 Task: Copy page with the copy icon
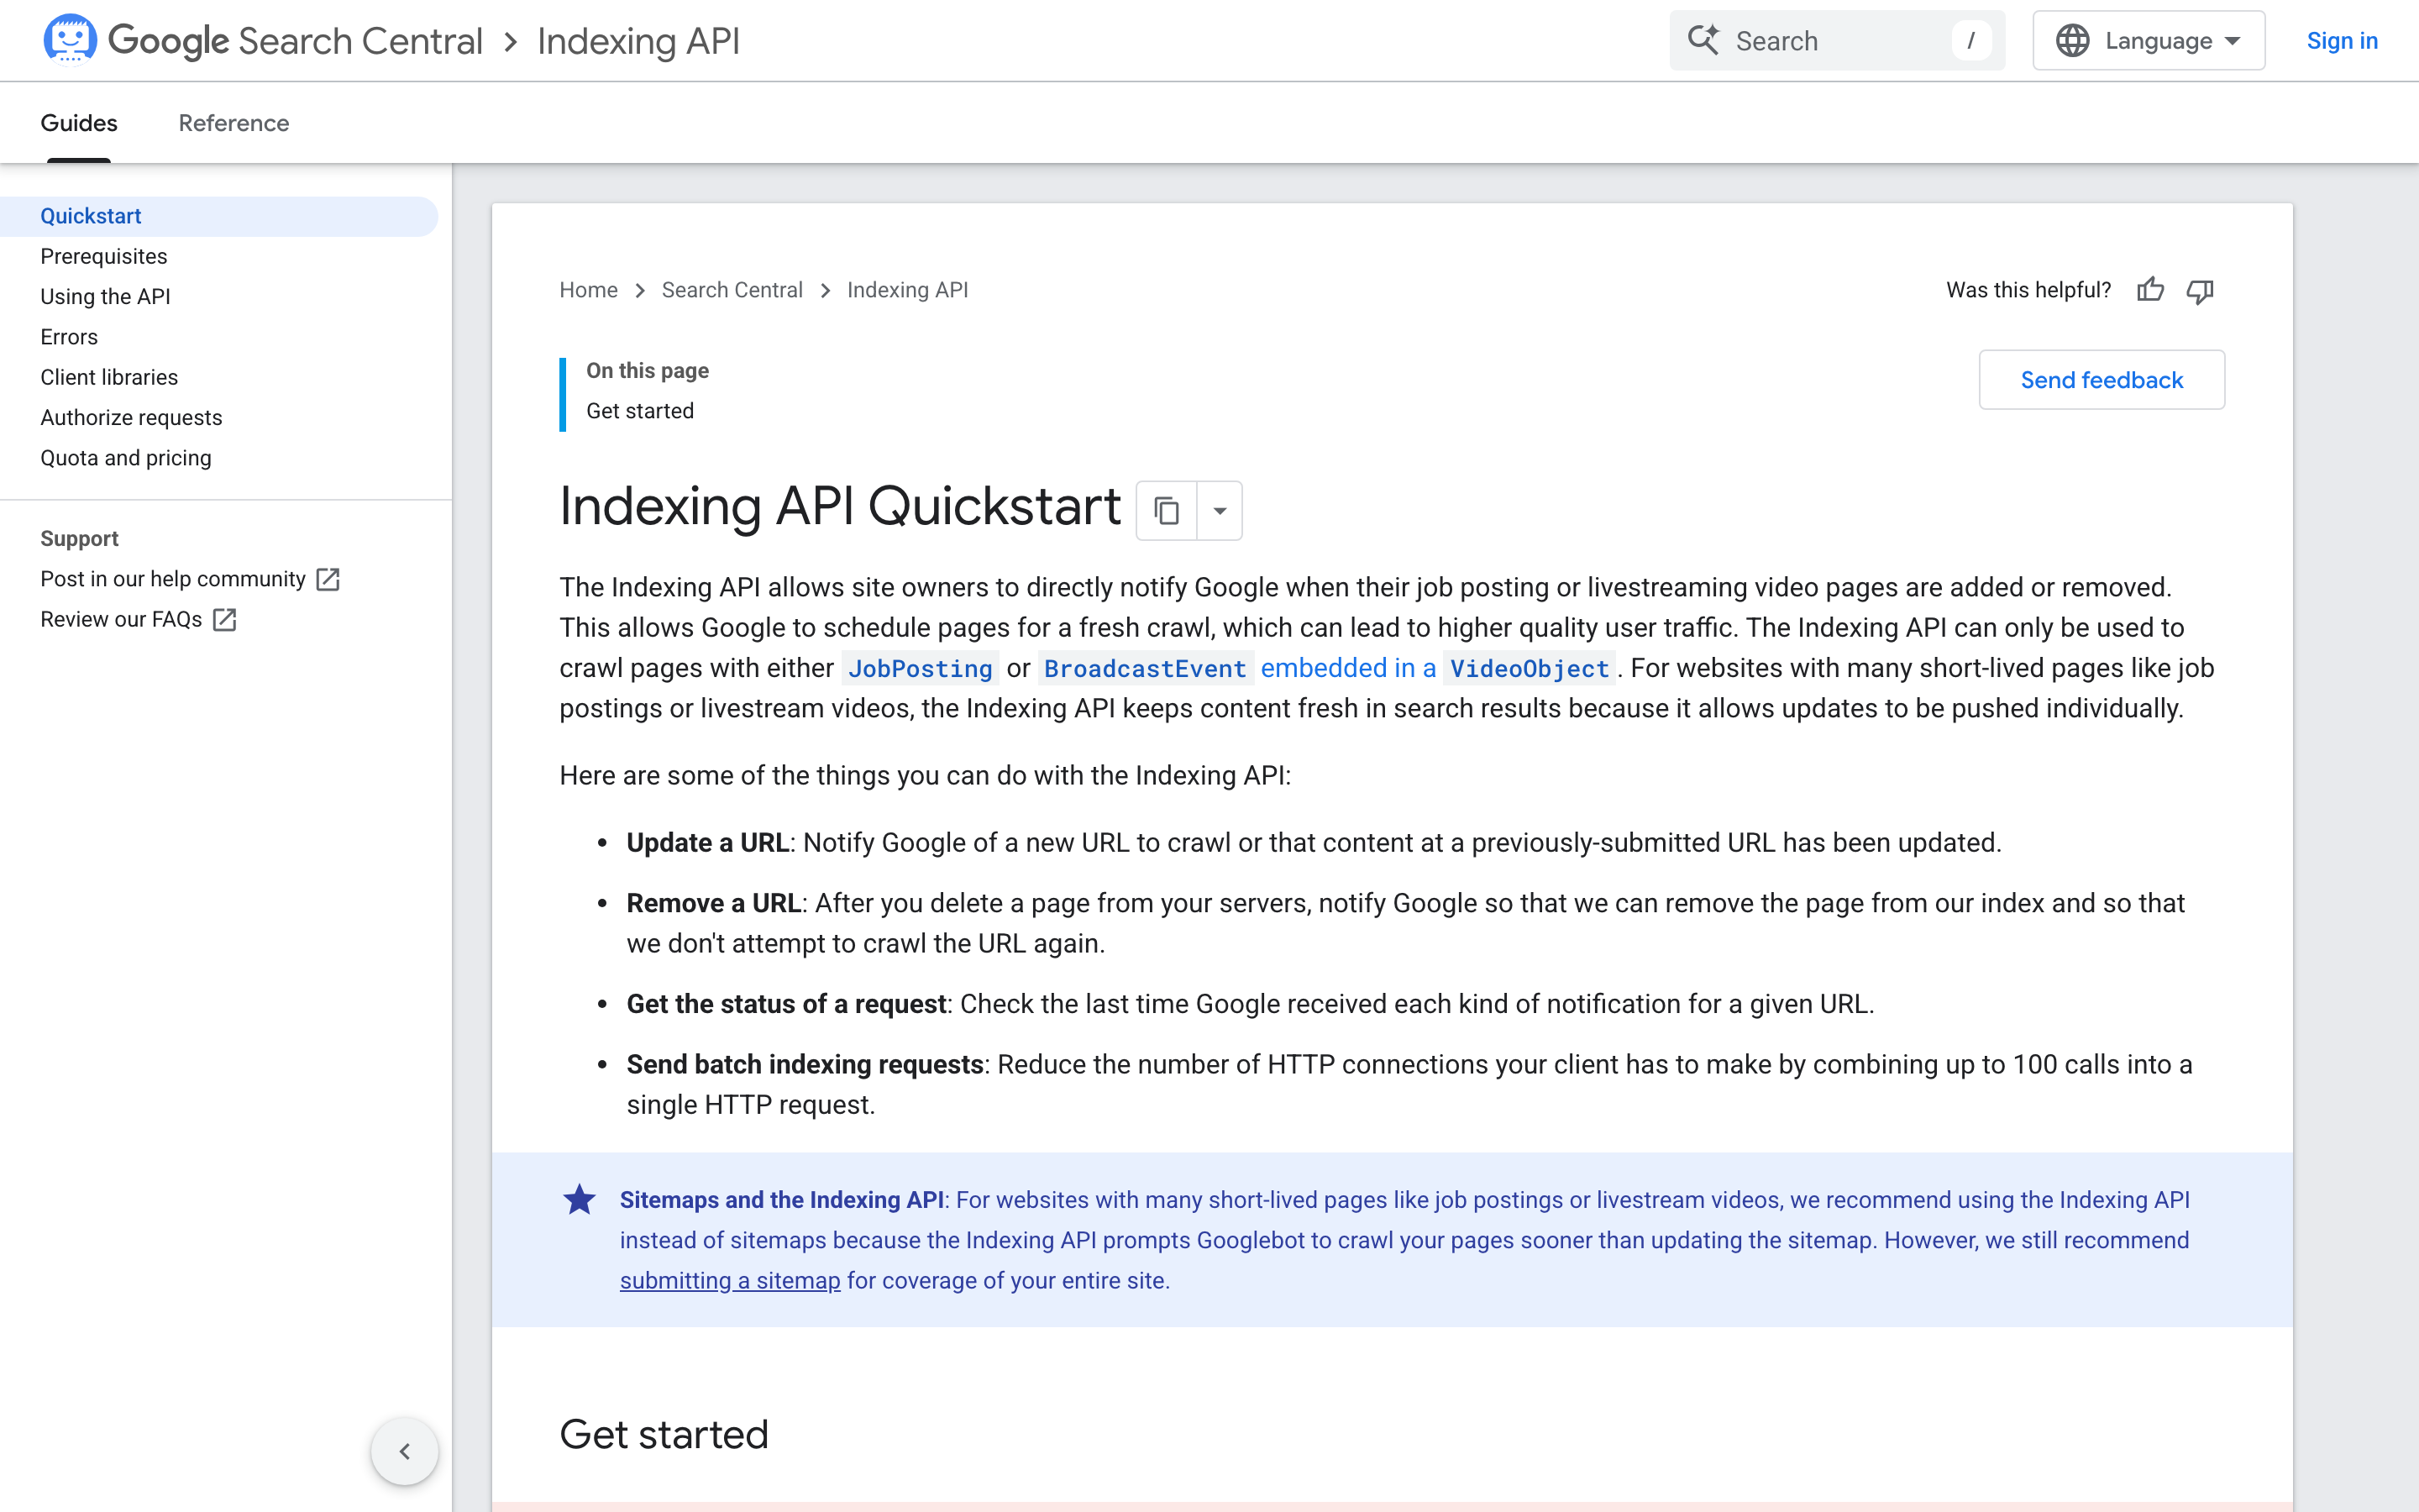tap(1167, 511)
